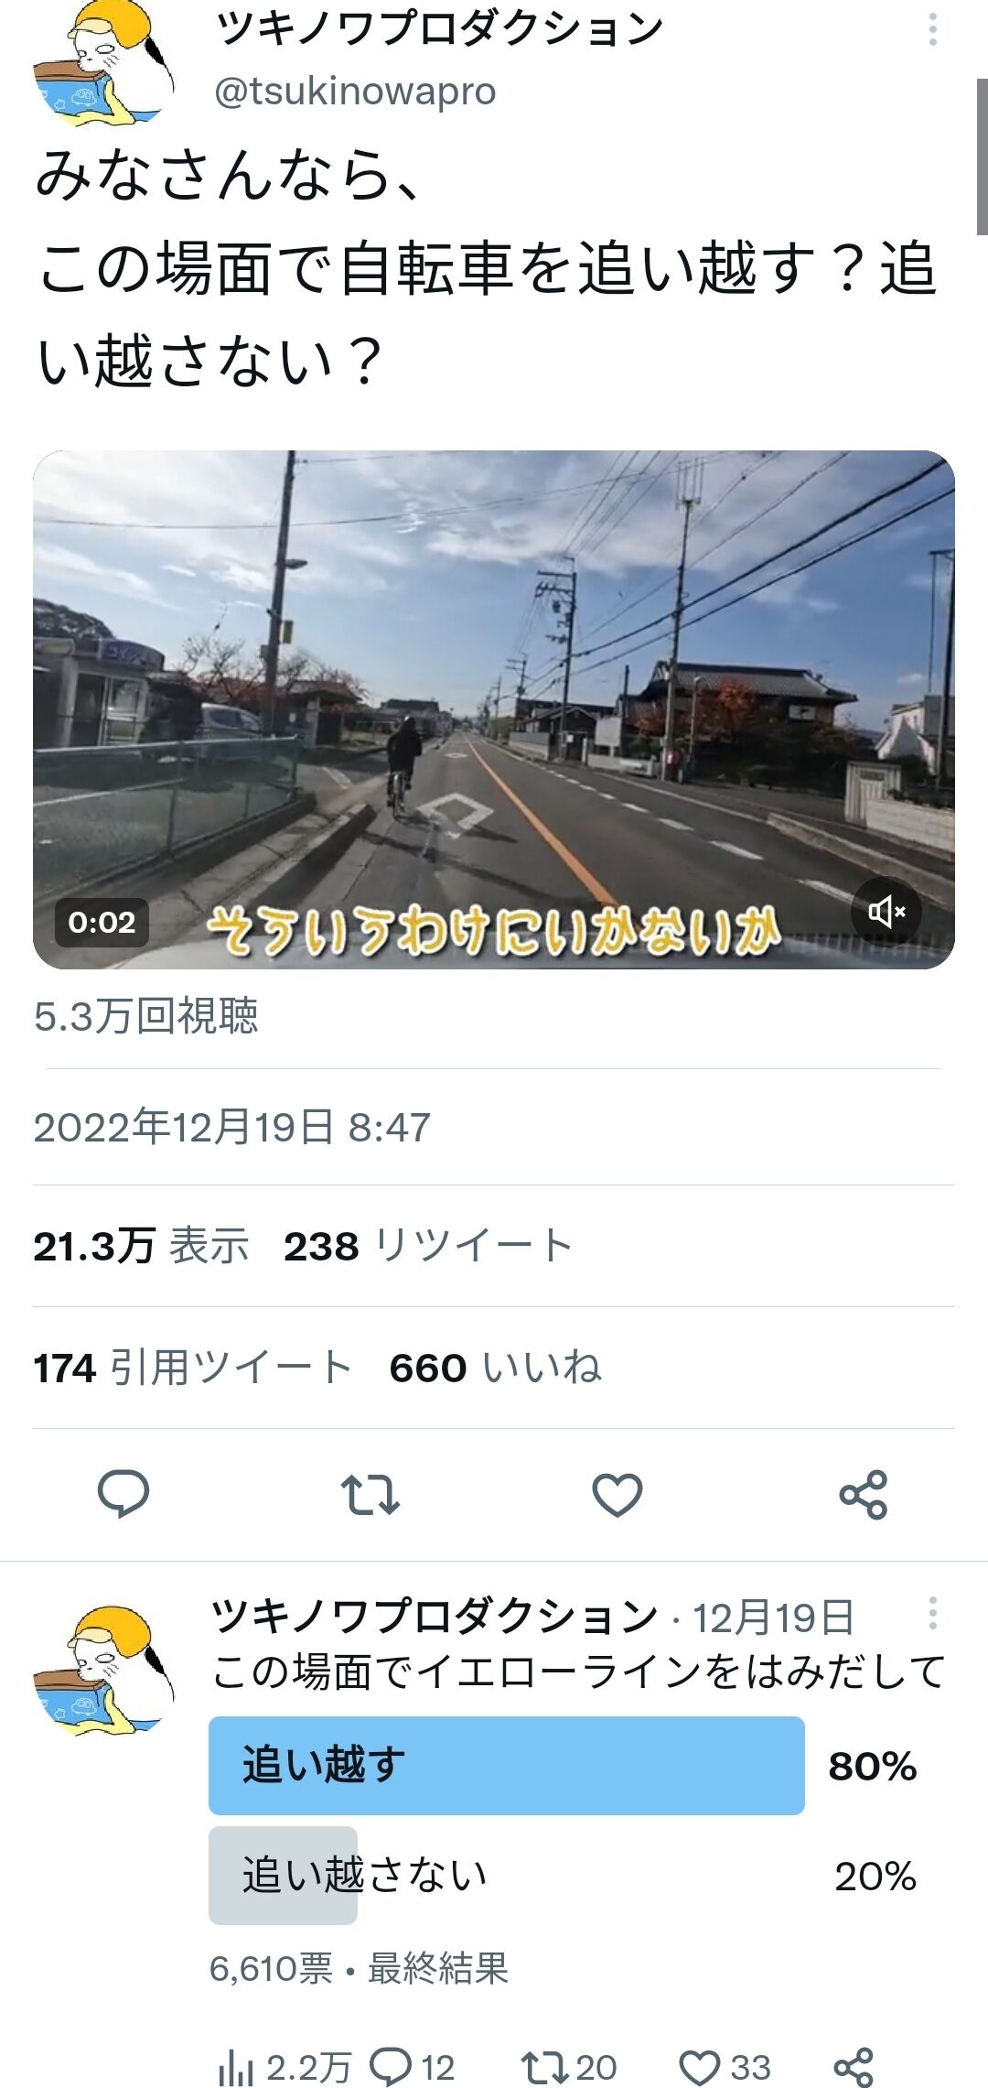Reply to the poll tweet with 12 comments

[413, 2067]
